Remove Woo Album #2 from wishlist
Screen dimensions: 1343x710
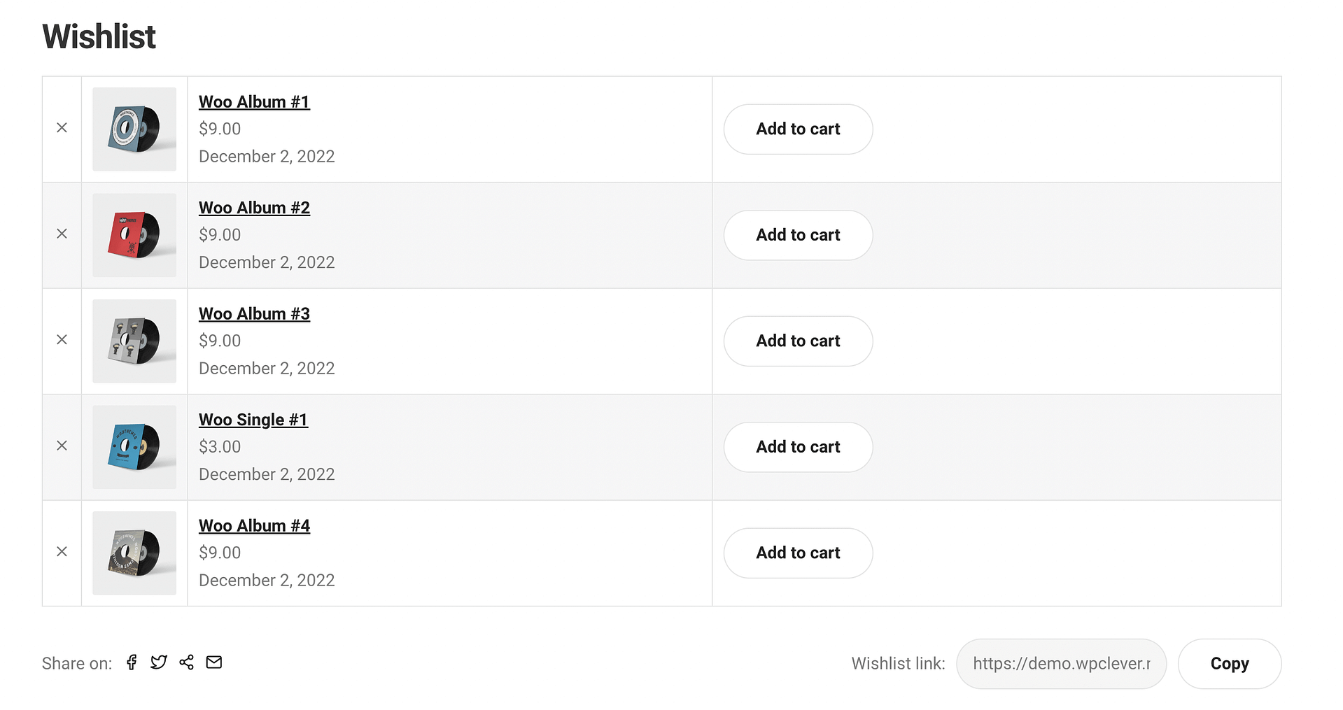(x=62, y=234)
